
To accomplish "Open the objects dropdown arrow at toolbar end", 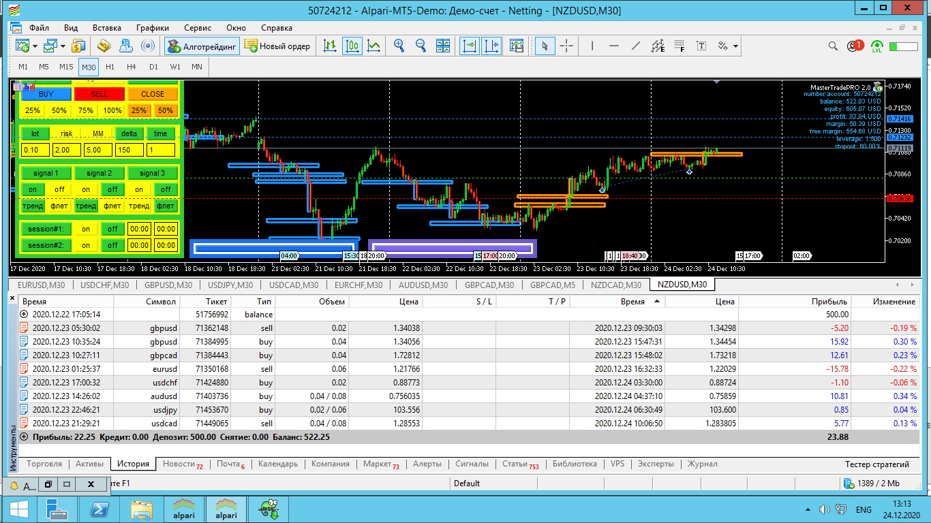I will click(x=736, y=46).
